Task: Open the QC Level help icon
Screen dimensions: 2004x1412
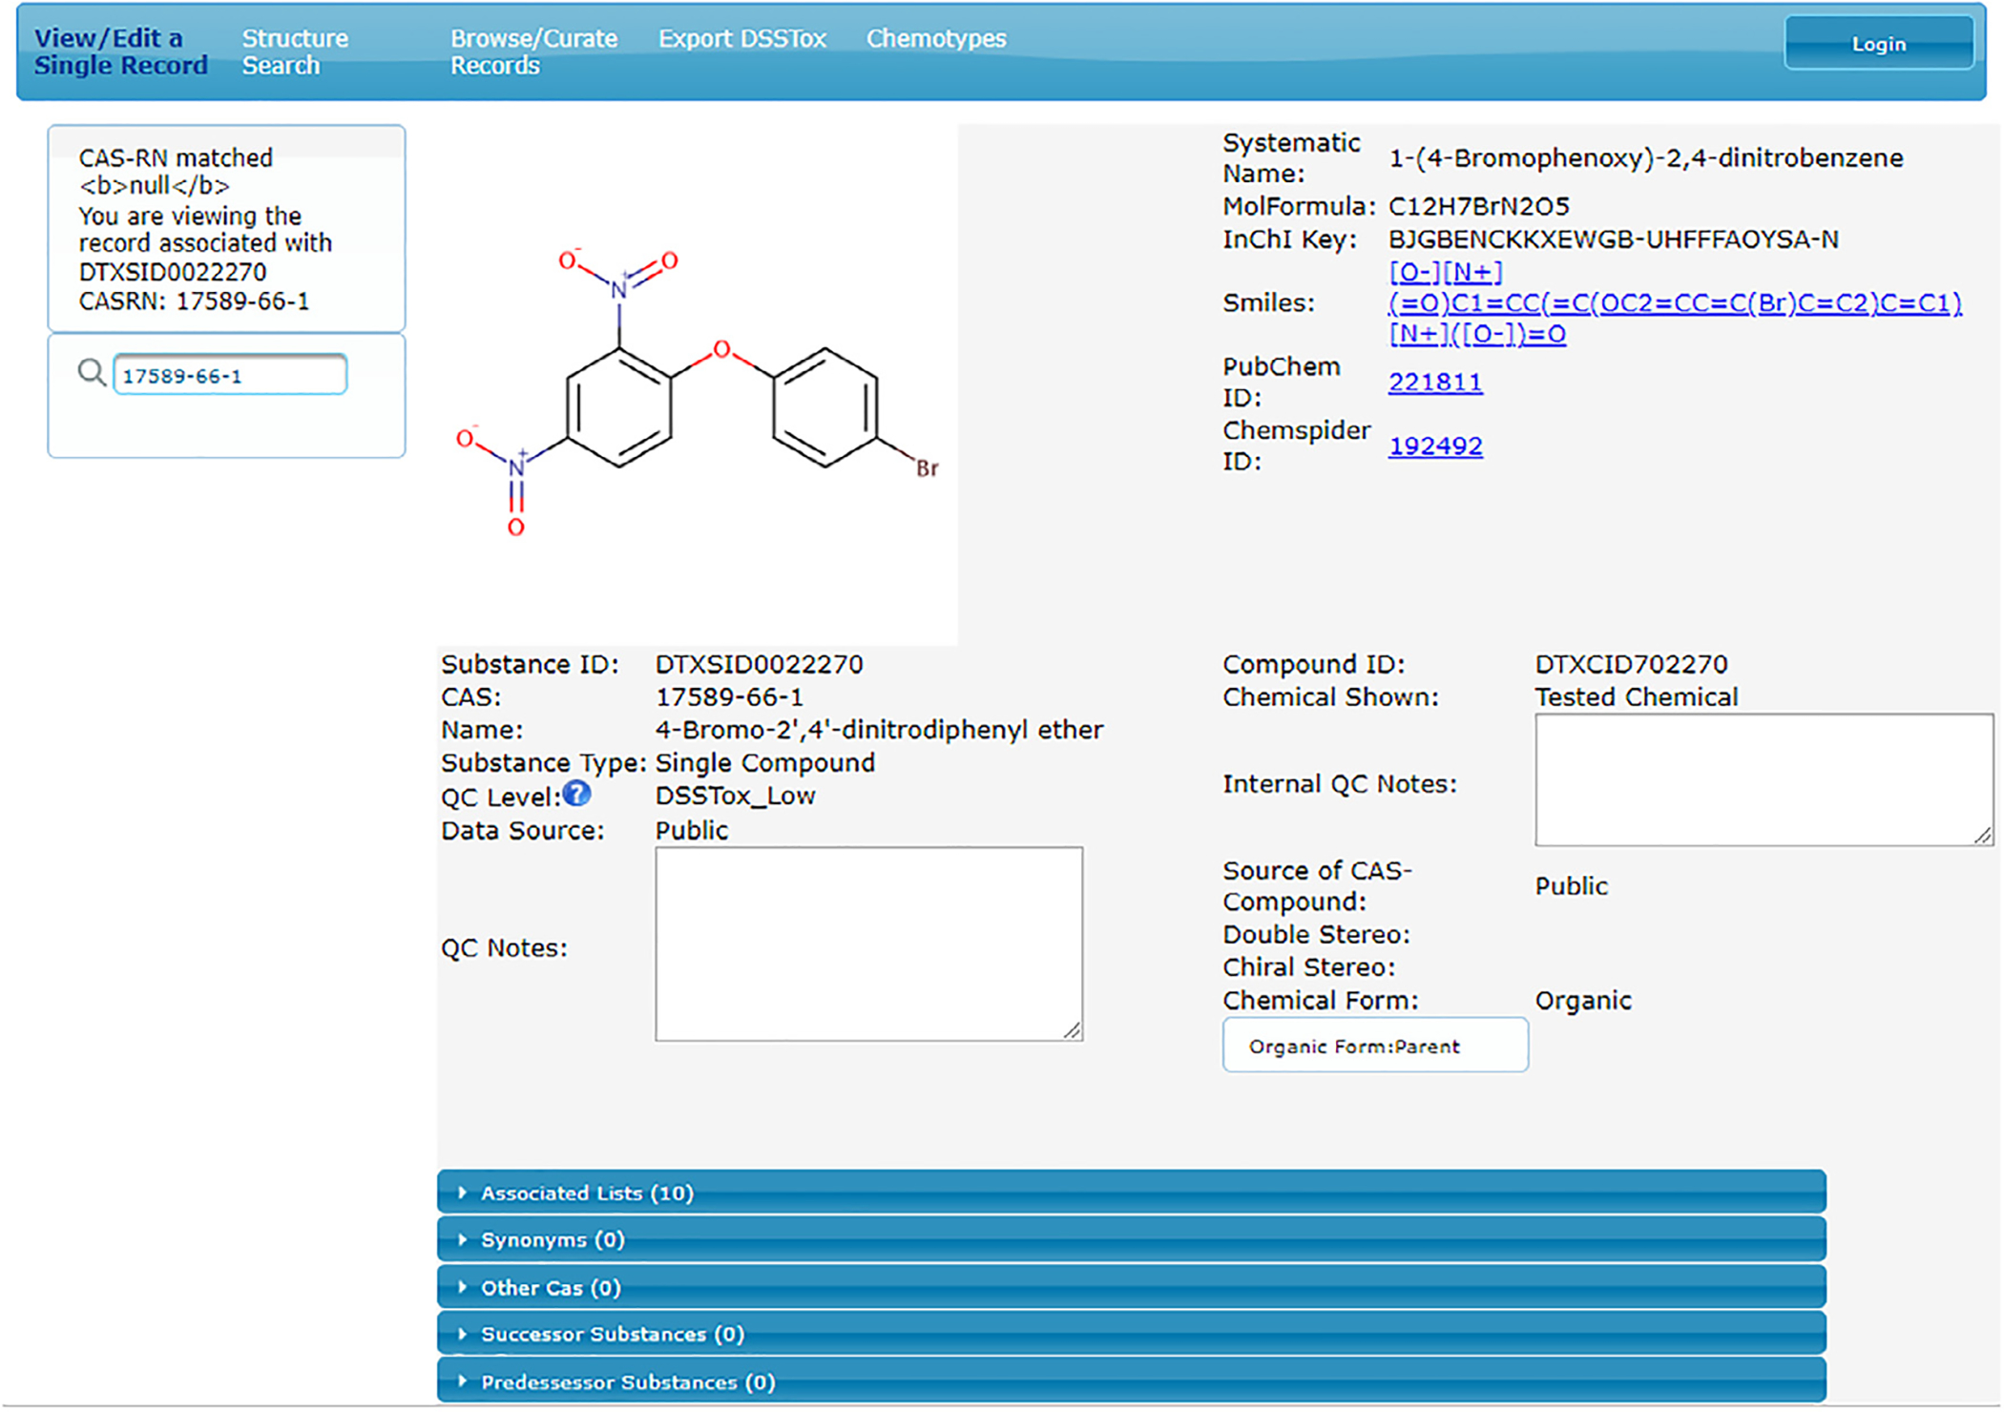Action: (576, 793)
